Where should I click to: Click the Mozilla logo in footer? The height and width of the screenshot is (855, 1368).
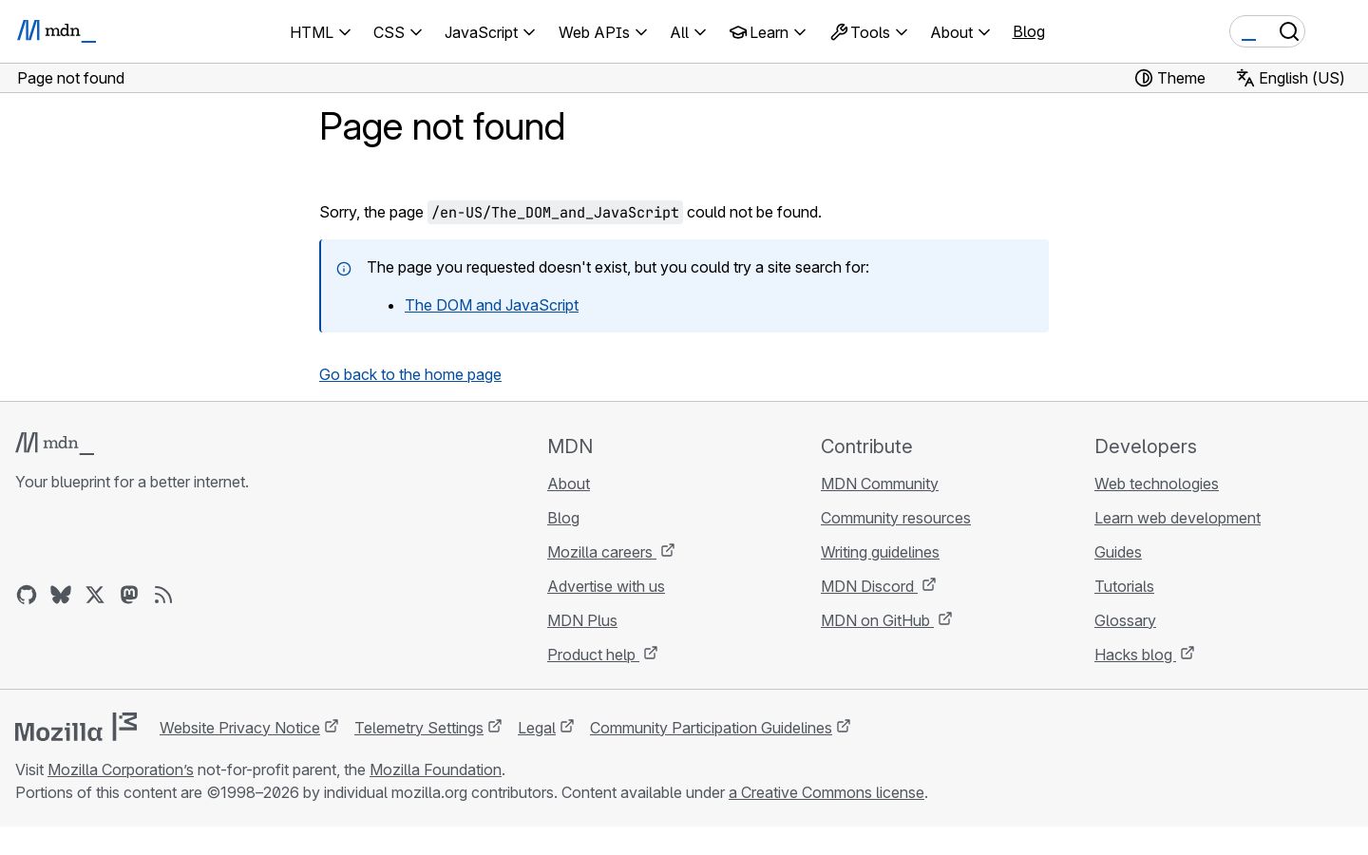coord(76,728)
